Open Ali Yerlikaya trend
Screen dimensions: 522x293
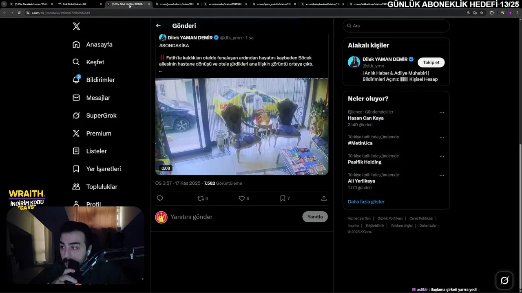[x=361, y=181]
